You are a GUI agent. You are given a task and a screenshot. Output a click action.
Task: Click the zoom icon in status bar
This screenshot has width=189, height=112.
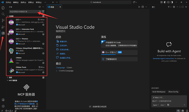pyautogui.click(x=178, y=111)
